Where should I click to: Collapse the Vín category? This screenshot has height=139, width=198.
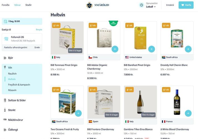(10, 68)
